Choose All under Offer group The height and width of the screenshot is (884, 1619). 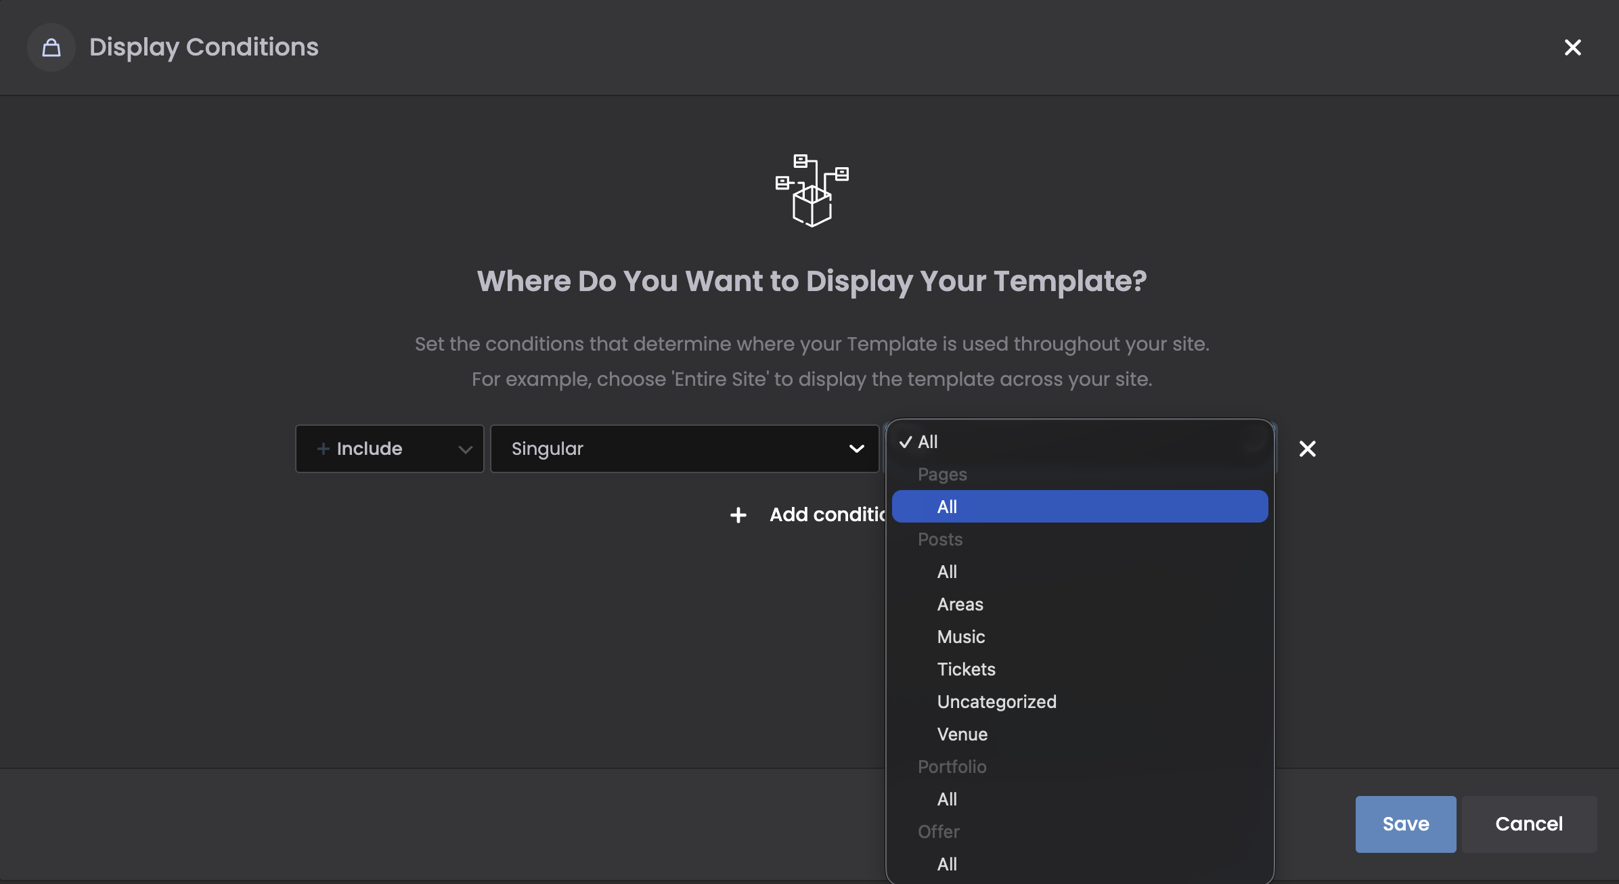click(947, 864)
